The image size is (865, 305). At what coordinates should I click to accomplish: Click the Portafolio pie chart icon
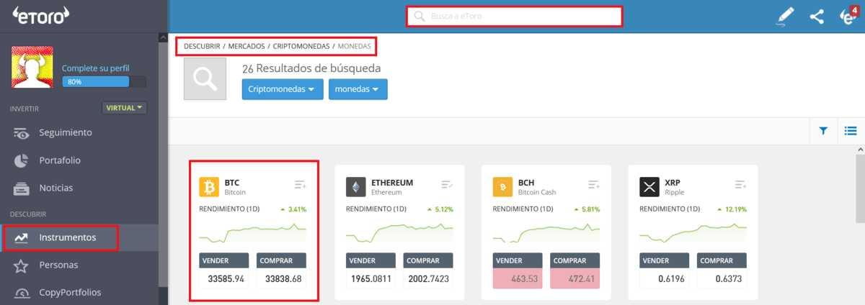click(x=22, y=160)
